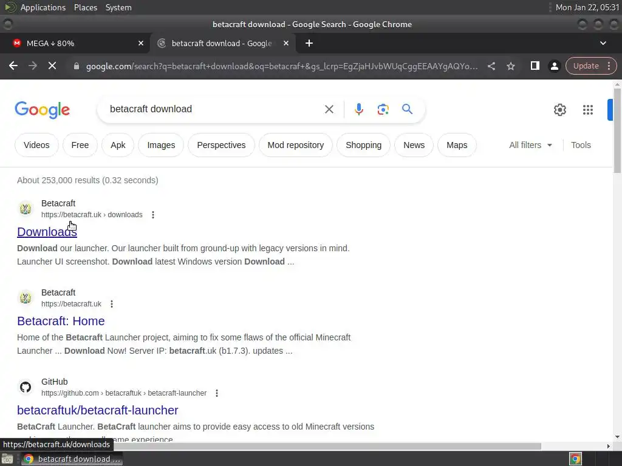622x466 pixels.
Task: Open more options for betacraft.uk downloads result
Action: coord(152,215)
